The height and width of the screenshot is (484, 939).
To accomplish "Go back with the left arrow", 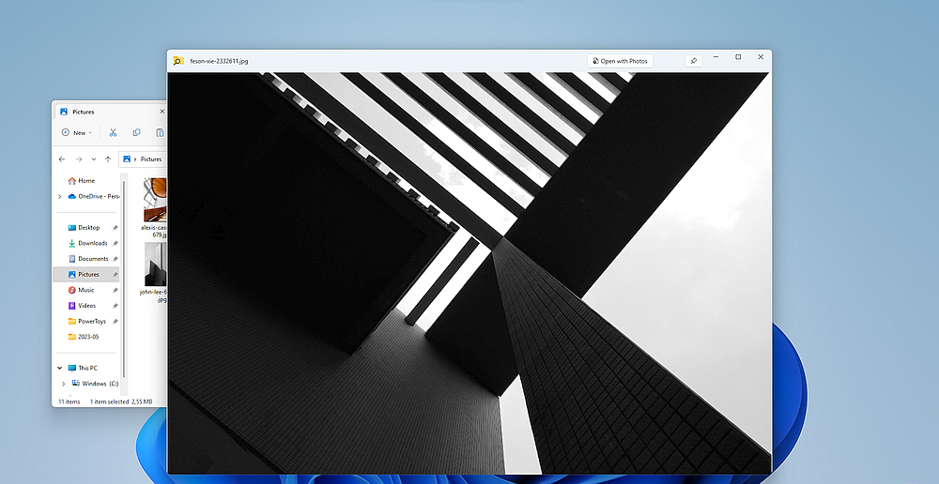I will tap(62, 159).
